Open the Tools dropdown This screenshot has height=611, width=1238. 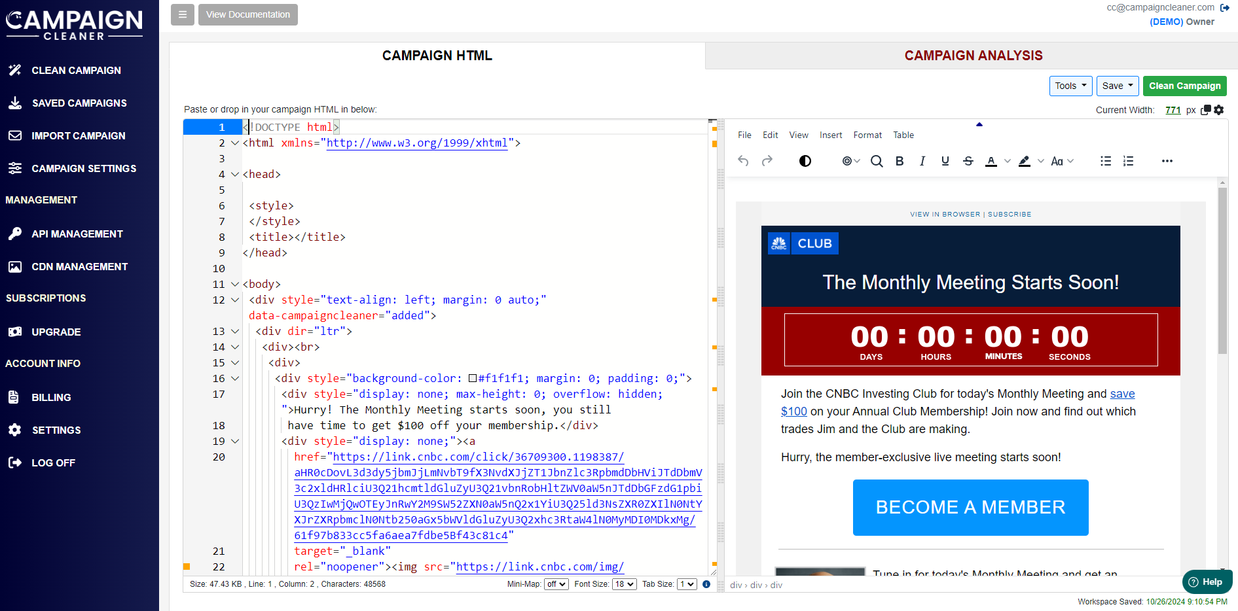(1070, 86)
